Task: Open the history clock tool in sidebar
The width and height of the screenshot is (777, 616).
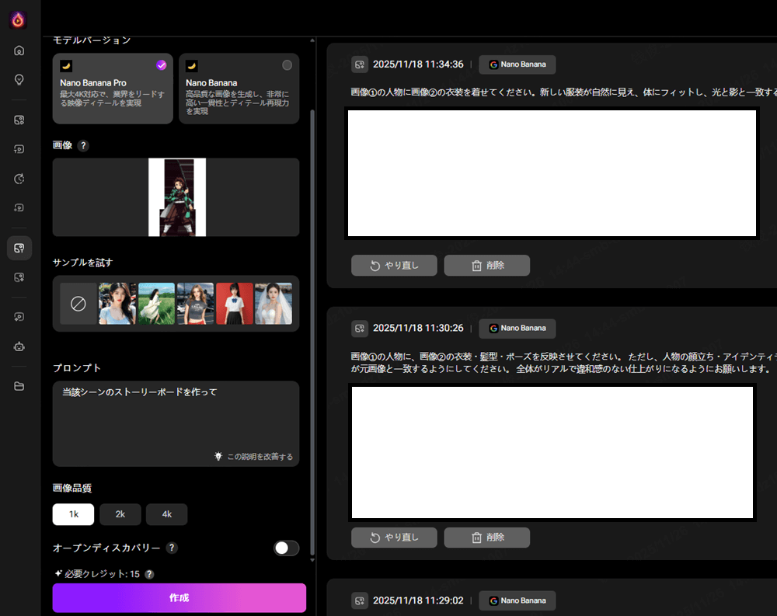Action: tap(18, 179)
